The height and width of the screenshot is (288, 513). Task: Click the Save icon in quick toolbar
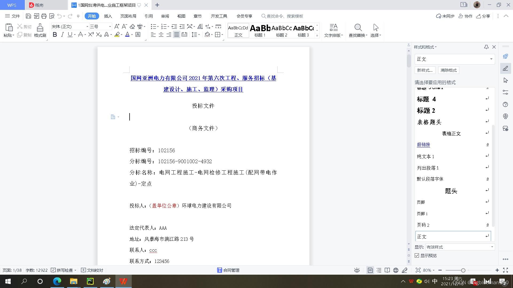pyautogui.click(x=28, y=16)
